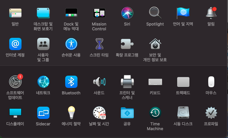The image size is (228, 138).
Task: Open Siri preferences
Action: pyautogui.click(x=127, y=13)
